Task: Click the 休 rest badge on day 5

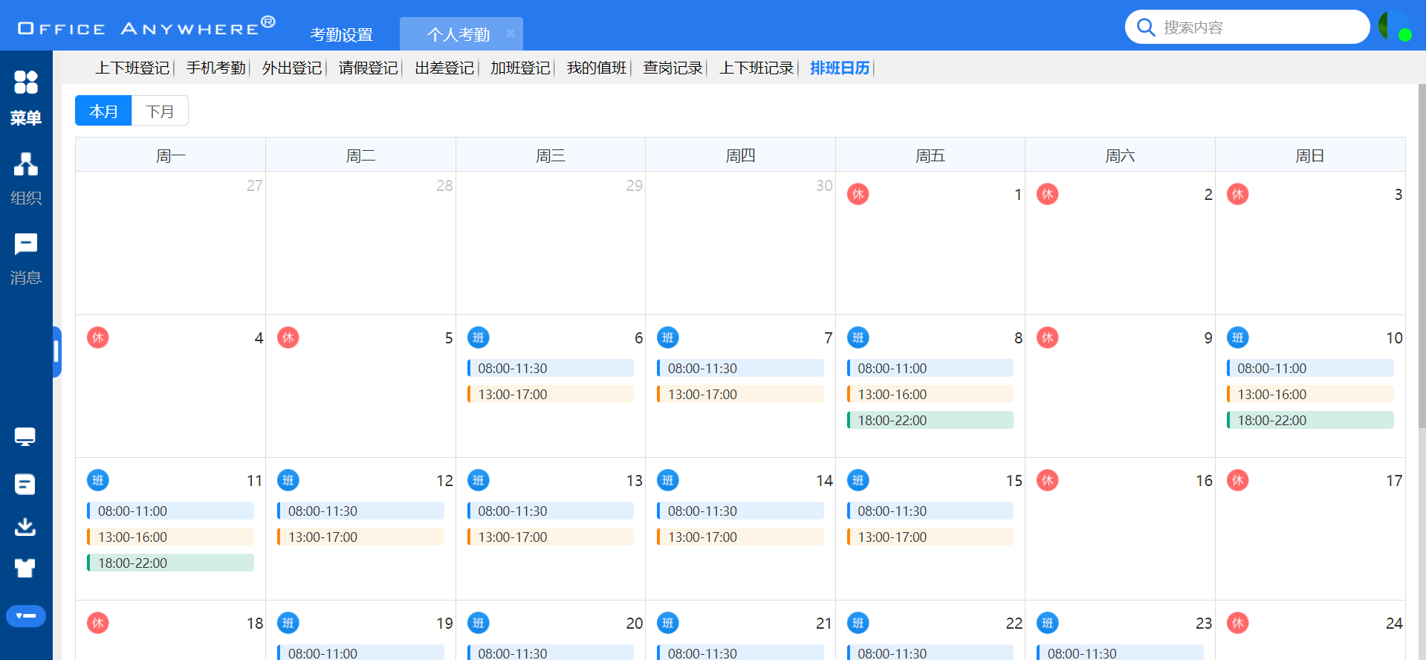Action: pyautogui.click(x=288, y=338)
